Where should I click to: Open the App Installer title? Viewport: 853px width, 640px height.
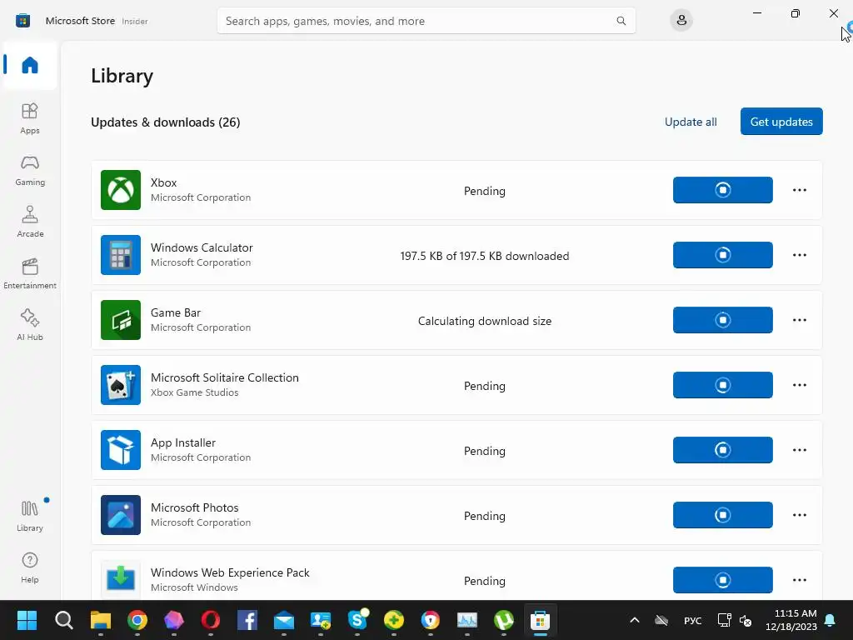point(183,443)
